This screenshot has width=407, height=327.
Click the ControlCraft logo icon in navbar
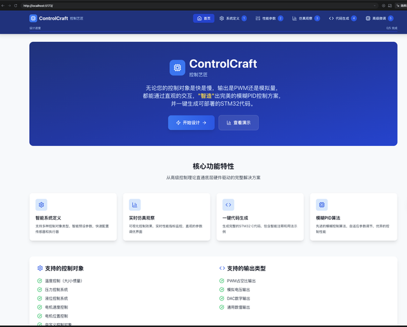pyautogui.click(x=33, y=18)
